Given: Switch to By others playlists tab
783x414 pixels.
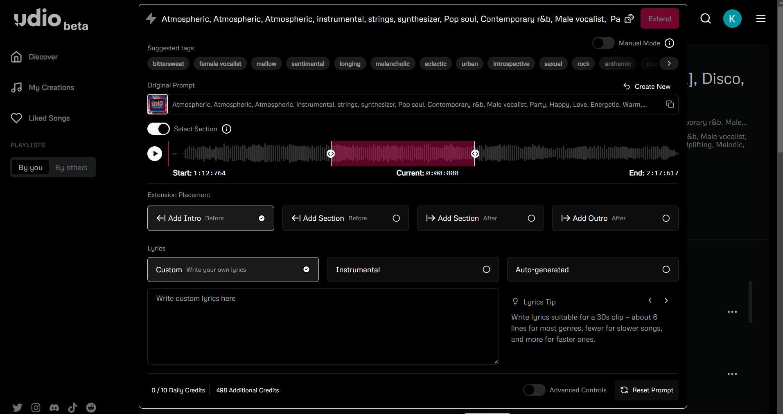Looking at the screenshot, I should coord(71,167).
